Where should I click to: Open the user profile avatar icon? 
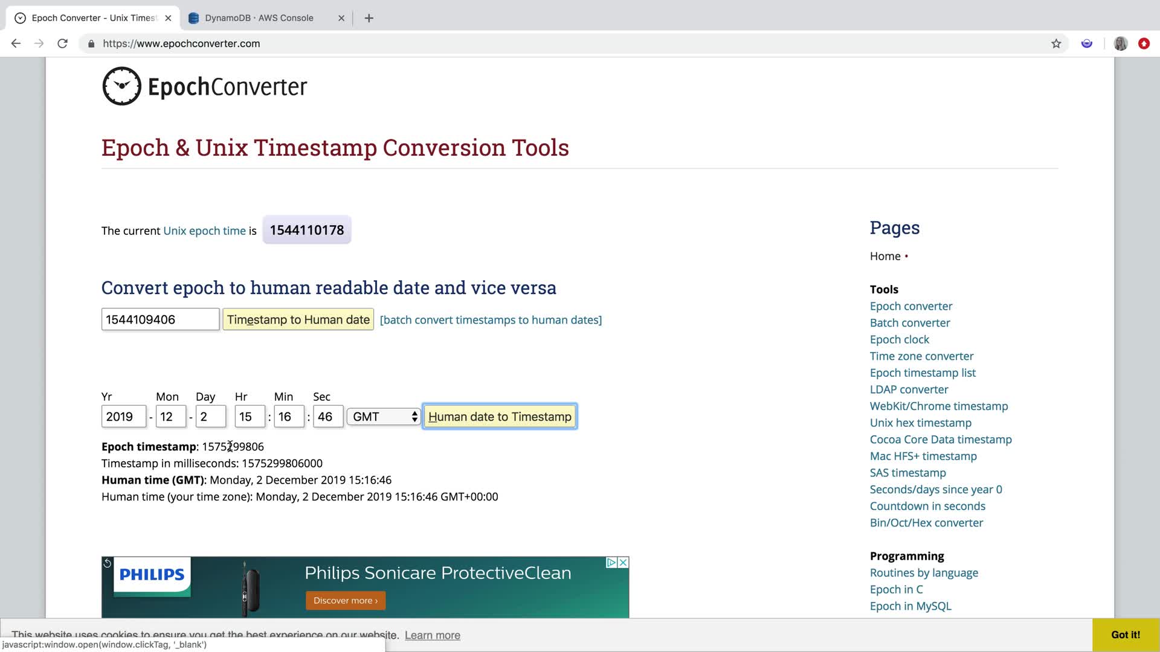click(1120, 43)
